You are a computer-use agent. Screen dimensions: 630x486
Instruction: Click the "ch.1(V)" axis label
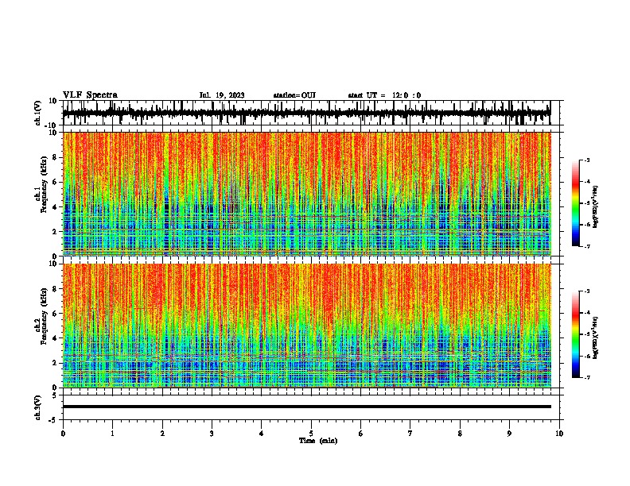click(x=38, y=113)
